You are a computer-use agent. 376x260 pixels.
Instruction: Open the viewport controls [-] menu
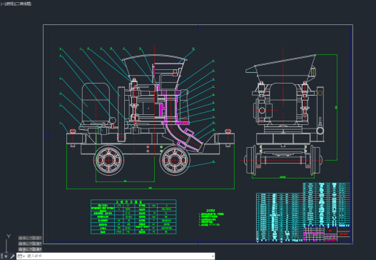(x=2, y=4)
